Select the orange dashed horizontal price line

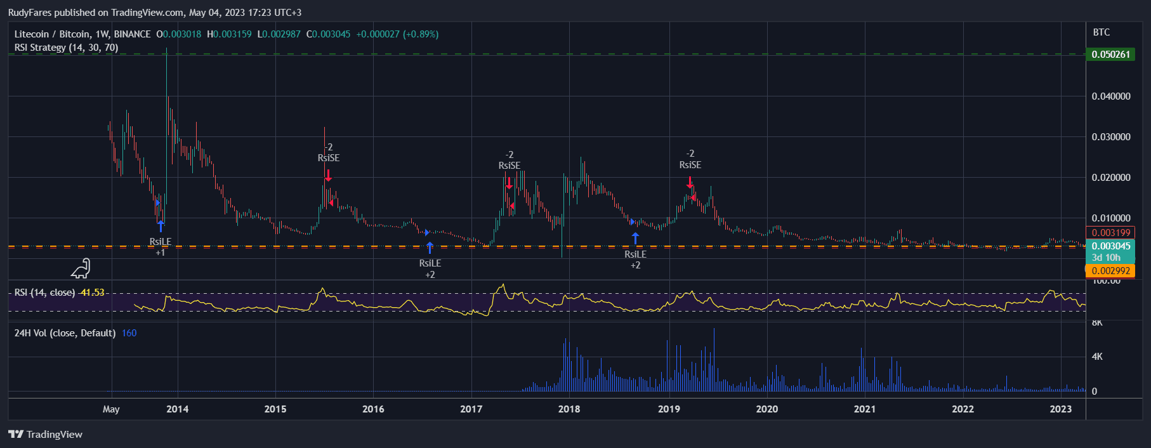pos(381,246)
